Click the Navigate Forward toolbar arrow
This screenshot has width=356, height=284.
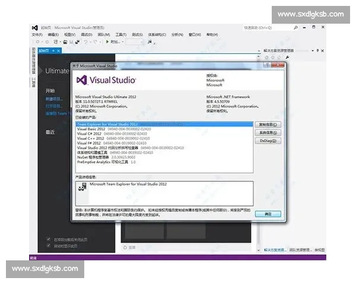pos(47,42)
